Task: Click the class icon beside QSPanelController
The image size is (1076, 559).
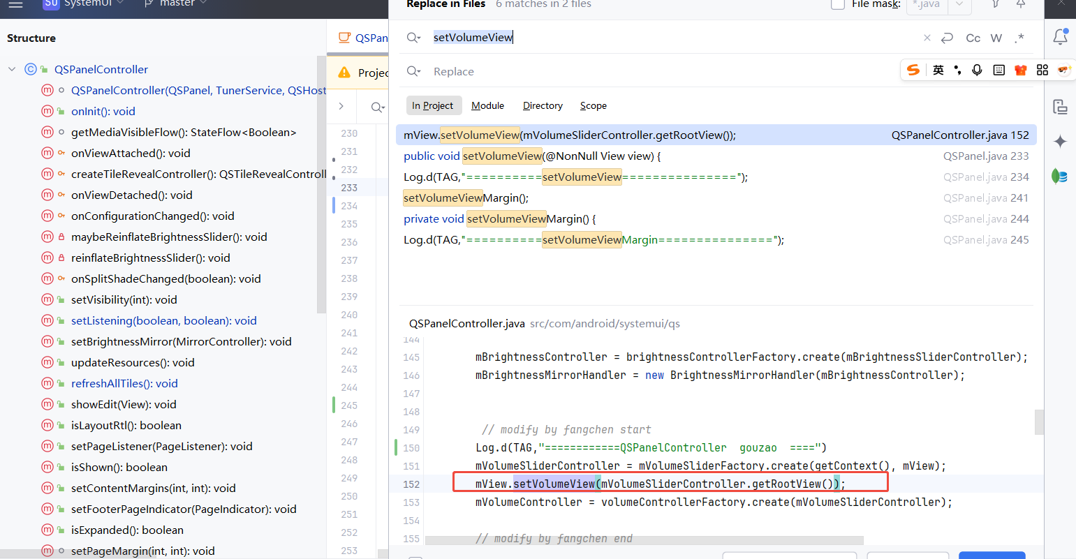Action: coord(31,69)
